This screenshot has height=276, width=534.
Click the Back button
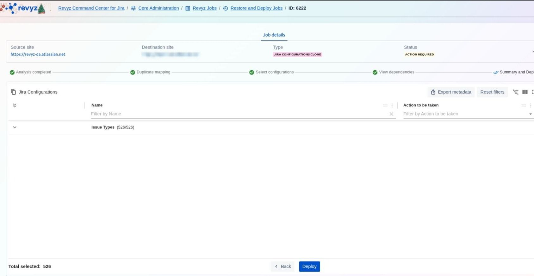(x=283, y=267)
